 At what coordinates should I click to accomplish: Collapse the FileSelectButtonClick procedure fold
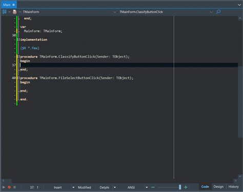point(18,78)
